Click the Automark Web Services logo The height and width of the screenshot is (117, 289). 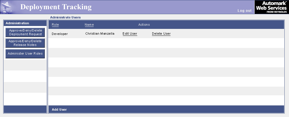(x=271, y=7)
